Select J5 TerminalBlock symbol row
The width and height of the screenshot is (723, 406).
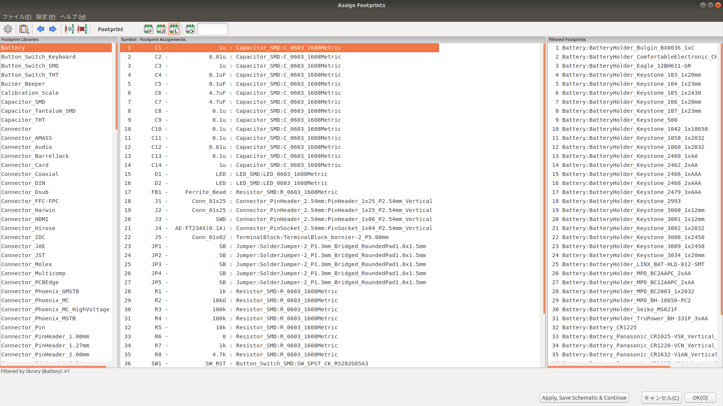click(279, 237)
